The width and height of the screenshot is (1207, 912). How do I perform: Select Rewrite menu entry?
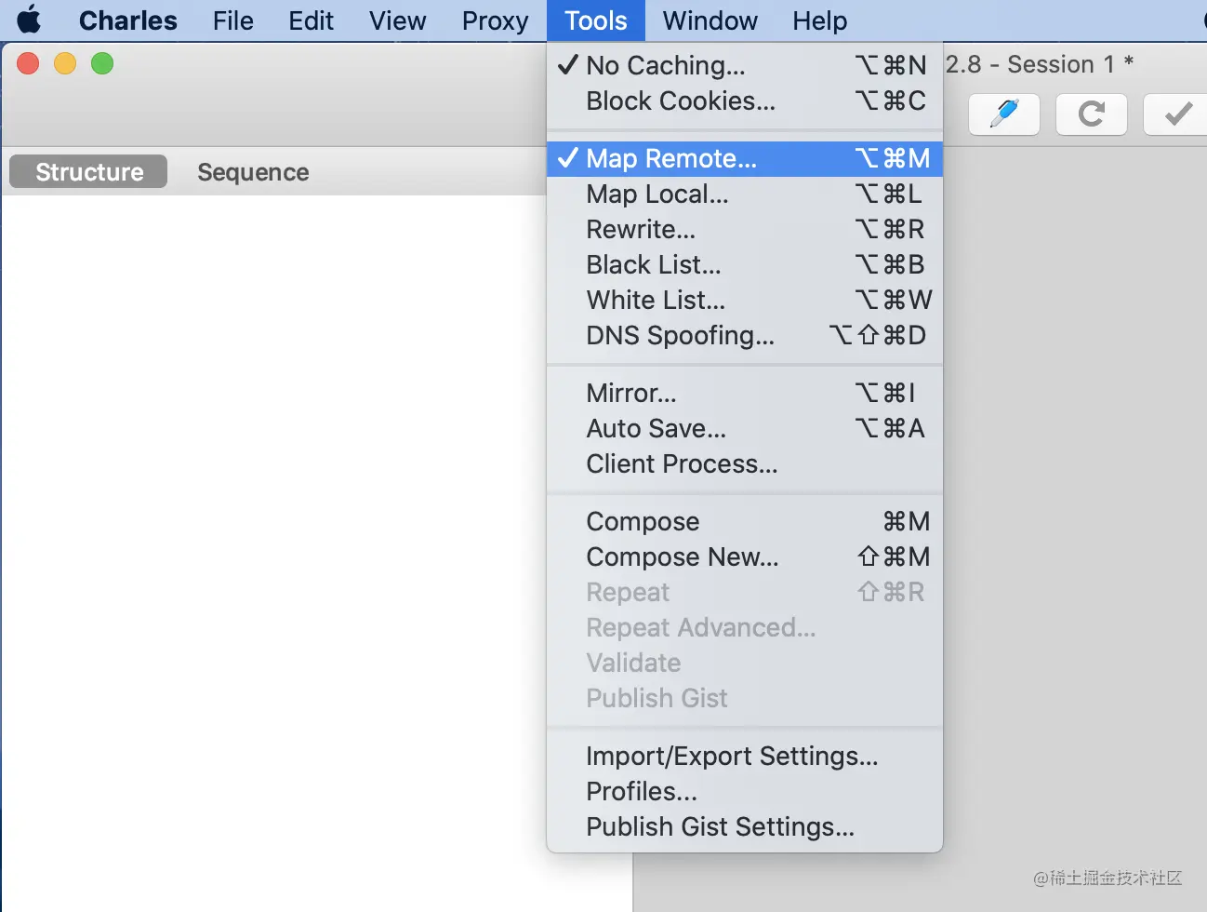tap(640, 229)
